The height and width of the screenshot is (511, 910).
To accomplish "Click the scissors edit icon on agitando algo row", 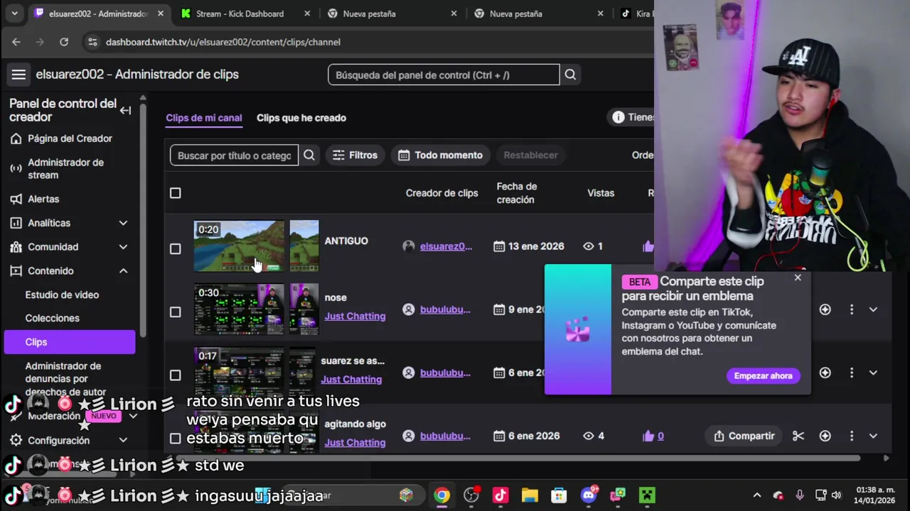I will (798, 436).
